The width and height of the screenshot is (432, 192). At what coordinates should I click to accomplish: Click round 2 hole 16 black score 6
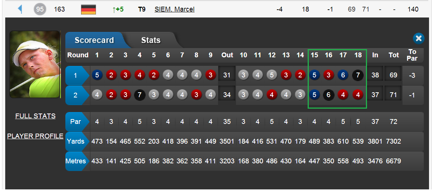point(329,95)
